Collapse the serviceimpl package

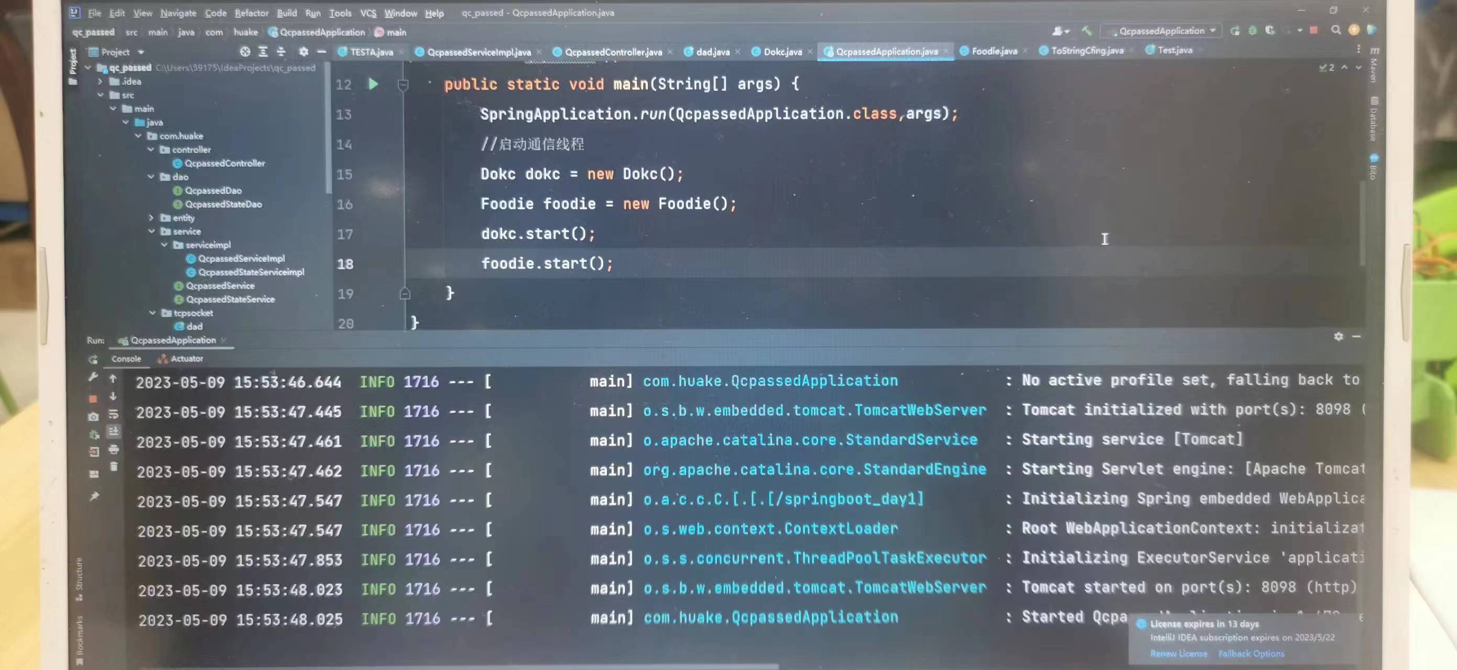(164, 244)
